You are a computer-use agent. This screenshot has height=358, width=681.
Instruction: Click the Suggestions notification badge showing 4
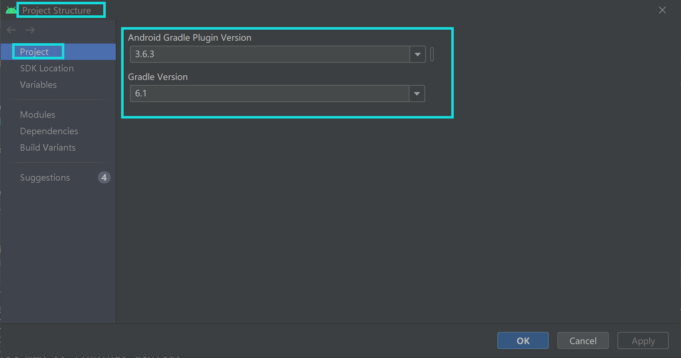pos(104,177)
